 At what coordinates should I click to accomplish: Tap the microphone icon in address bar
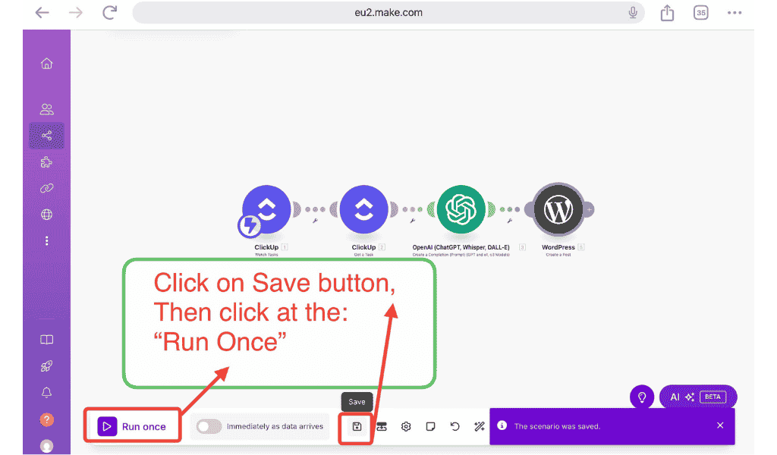tap(633, 12)
